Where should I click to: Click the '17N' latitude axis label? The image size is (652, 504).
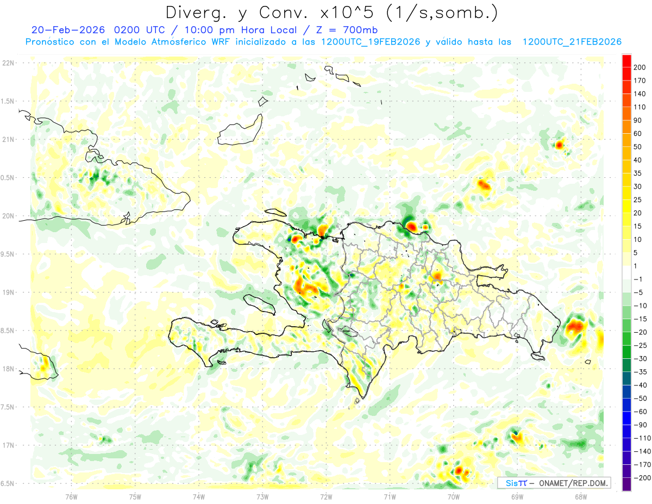tap(8, 445)
